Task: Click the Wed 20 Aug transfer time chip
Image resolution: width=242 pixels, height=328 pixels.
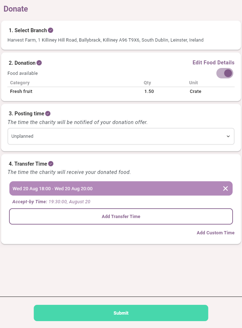Action: pyautogui.click(x=108, y=188)
